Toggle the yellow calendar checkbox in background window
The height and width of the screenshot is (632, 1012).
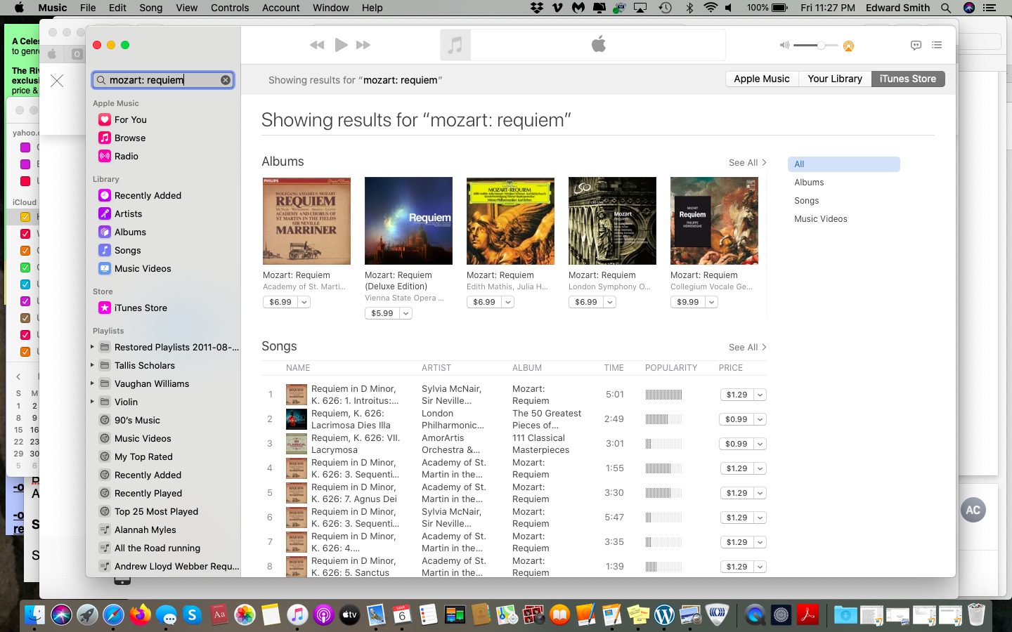click(25, 217)
